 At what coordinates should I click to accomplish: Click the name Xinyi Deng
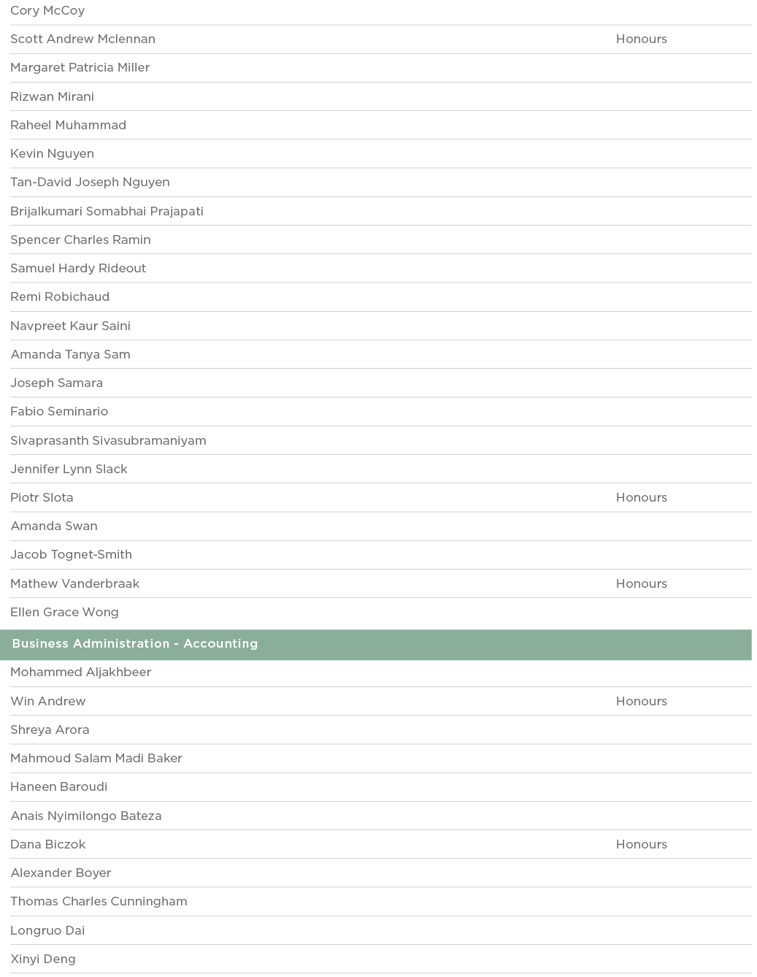42,959
